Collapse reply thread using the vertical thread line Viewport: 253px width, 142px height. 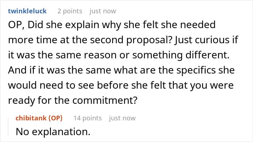(8, 127)
